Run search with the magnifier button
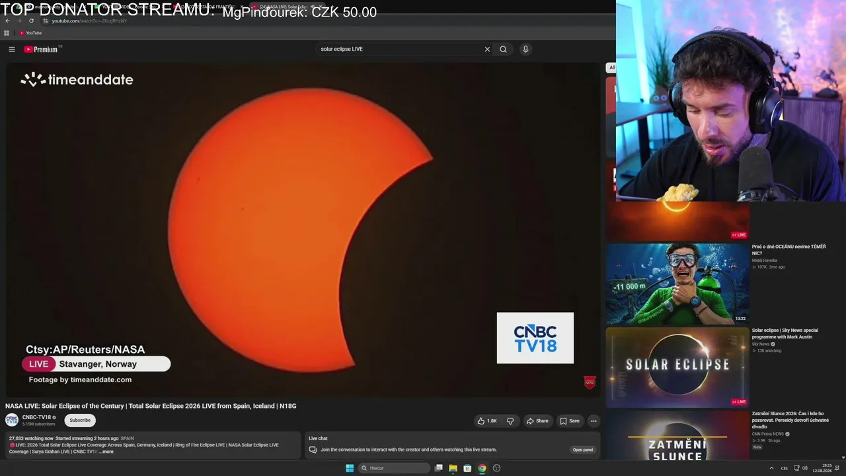The height and width of the screenshot is (476, 846). click(503, 49)
